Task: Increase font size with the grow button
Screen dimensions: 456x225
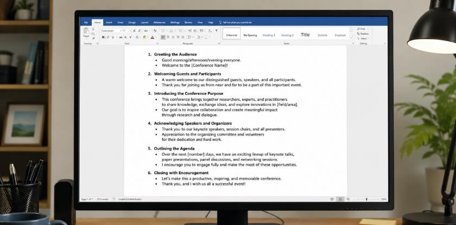Action: (x=134, y=31)
